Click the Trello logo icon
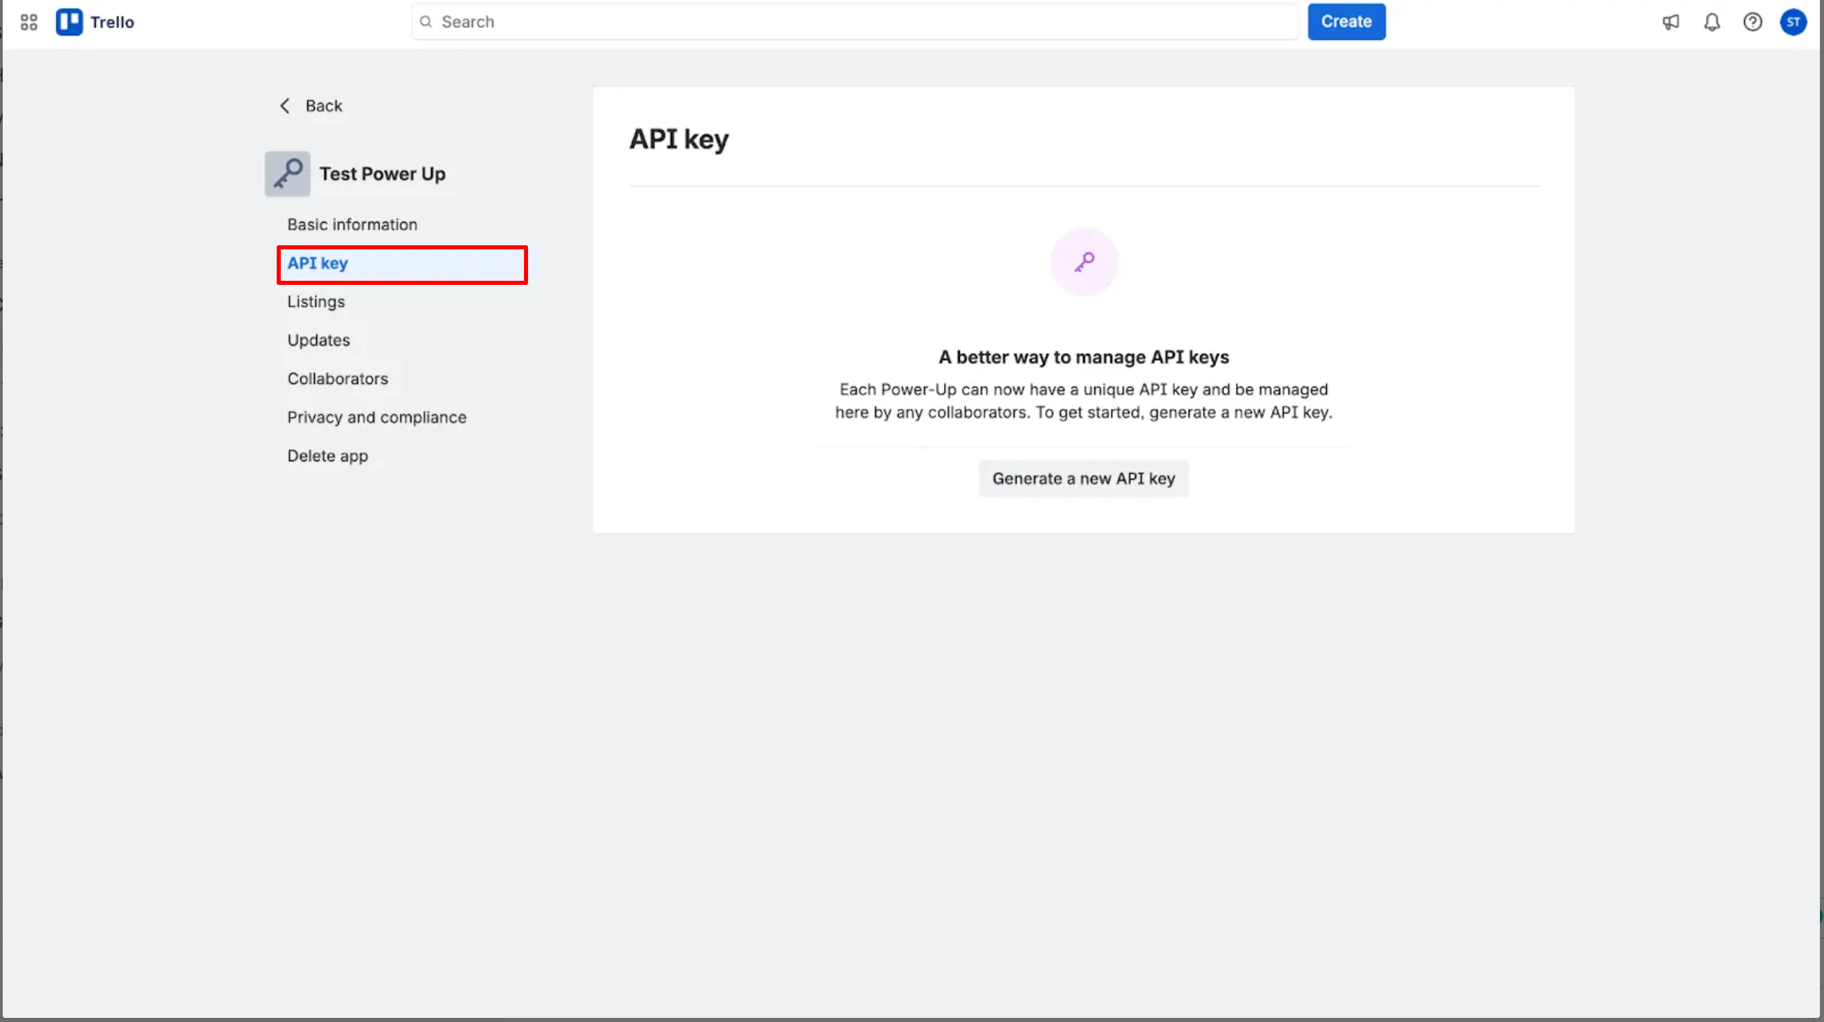The height and width of the screenshot is (1022, 1824). coord(70,22)
